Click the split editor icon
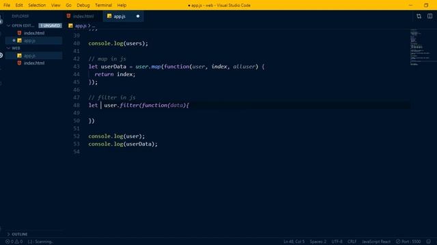 (x=429, y=16)
